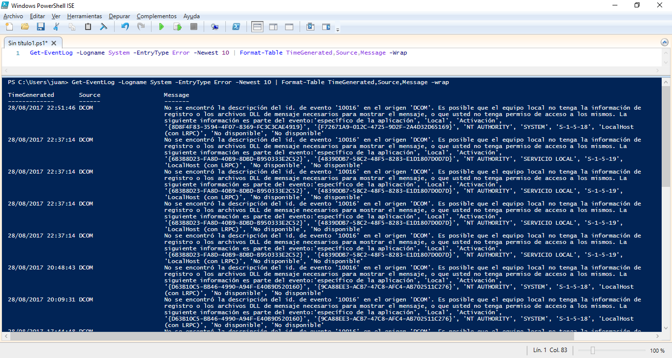Click the 28/08/2017 22:51:46 timestamp

[42, 108]
